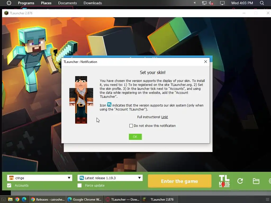Click the TLauncher block icon in title bar
The height and width of the screenshot is (203, 271).
tap(6, 13)
